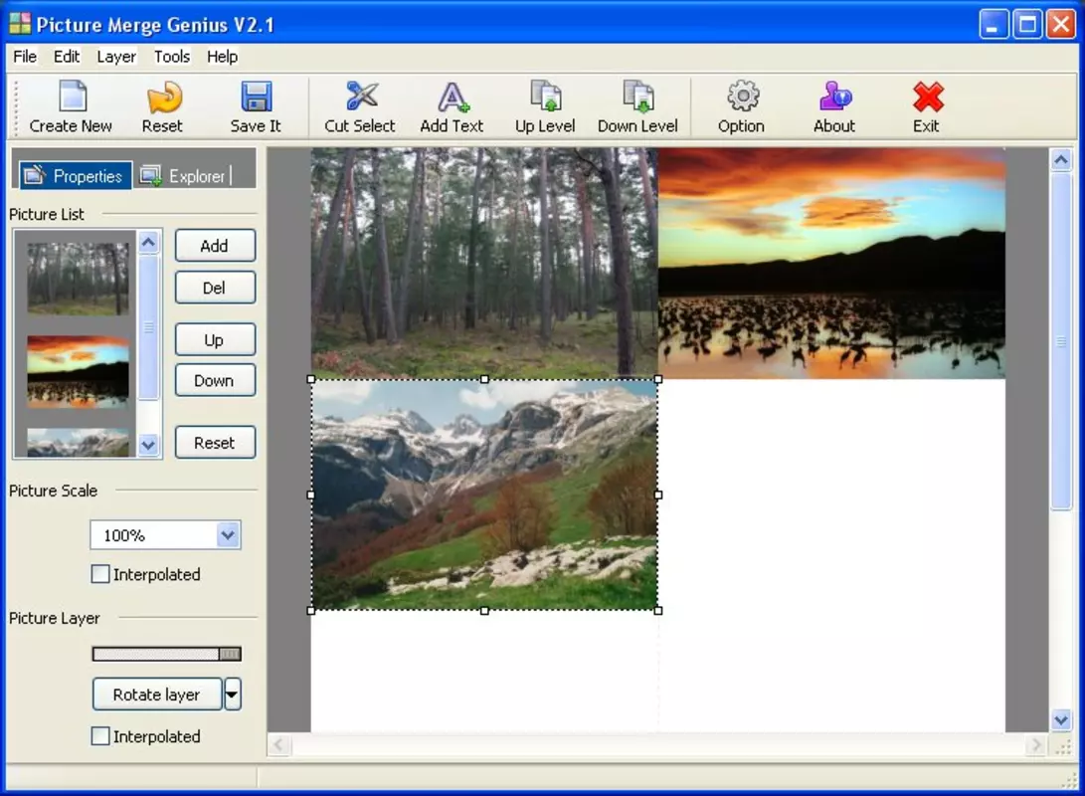Screen dimensions: 1085x796
Task: Click bottom-right selection handle of mountain image
Action: [x=658, y=611]
